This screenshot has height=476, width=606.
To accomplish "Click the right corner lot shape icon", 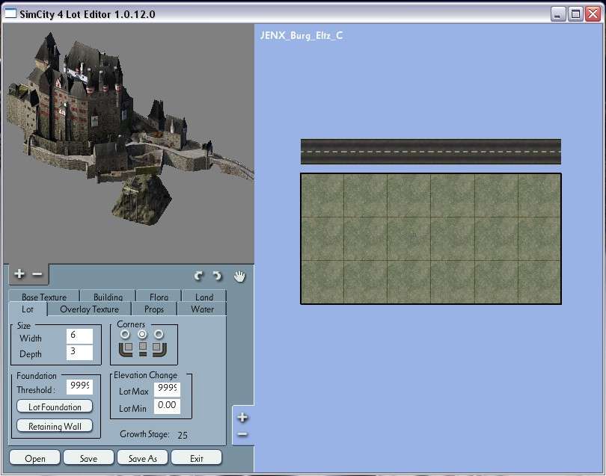I will pos(159,349).
